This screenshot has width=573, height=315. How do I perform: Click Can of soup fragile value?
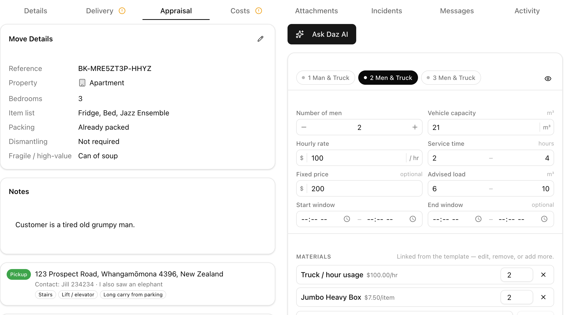(98, 156)
